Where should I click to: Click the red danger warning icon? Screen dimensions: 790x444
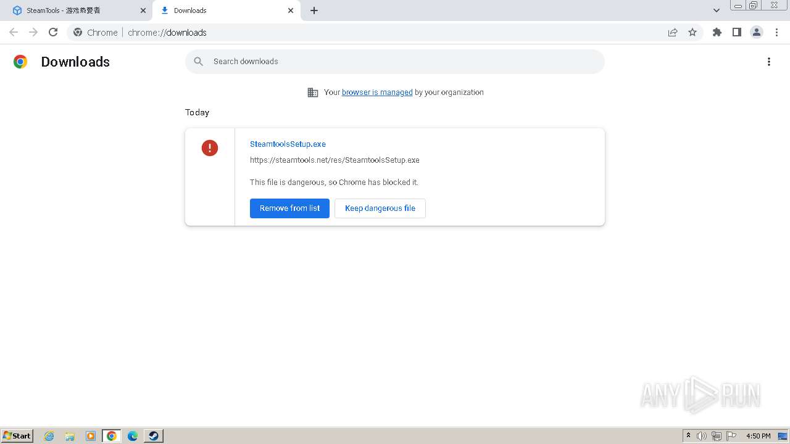(210, 148)
